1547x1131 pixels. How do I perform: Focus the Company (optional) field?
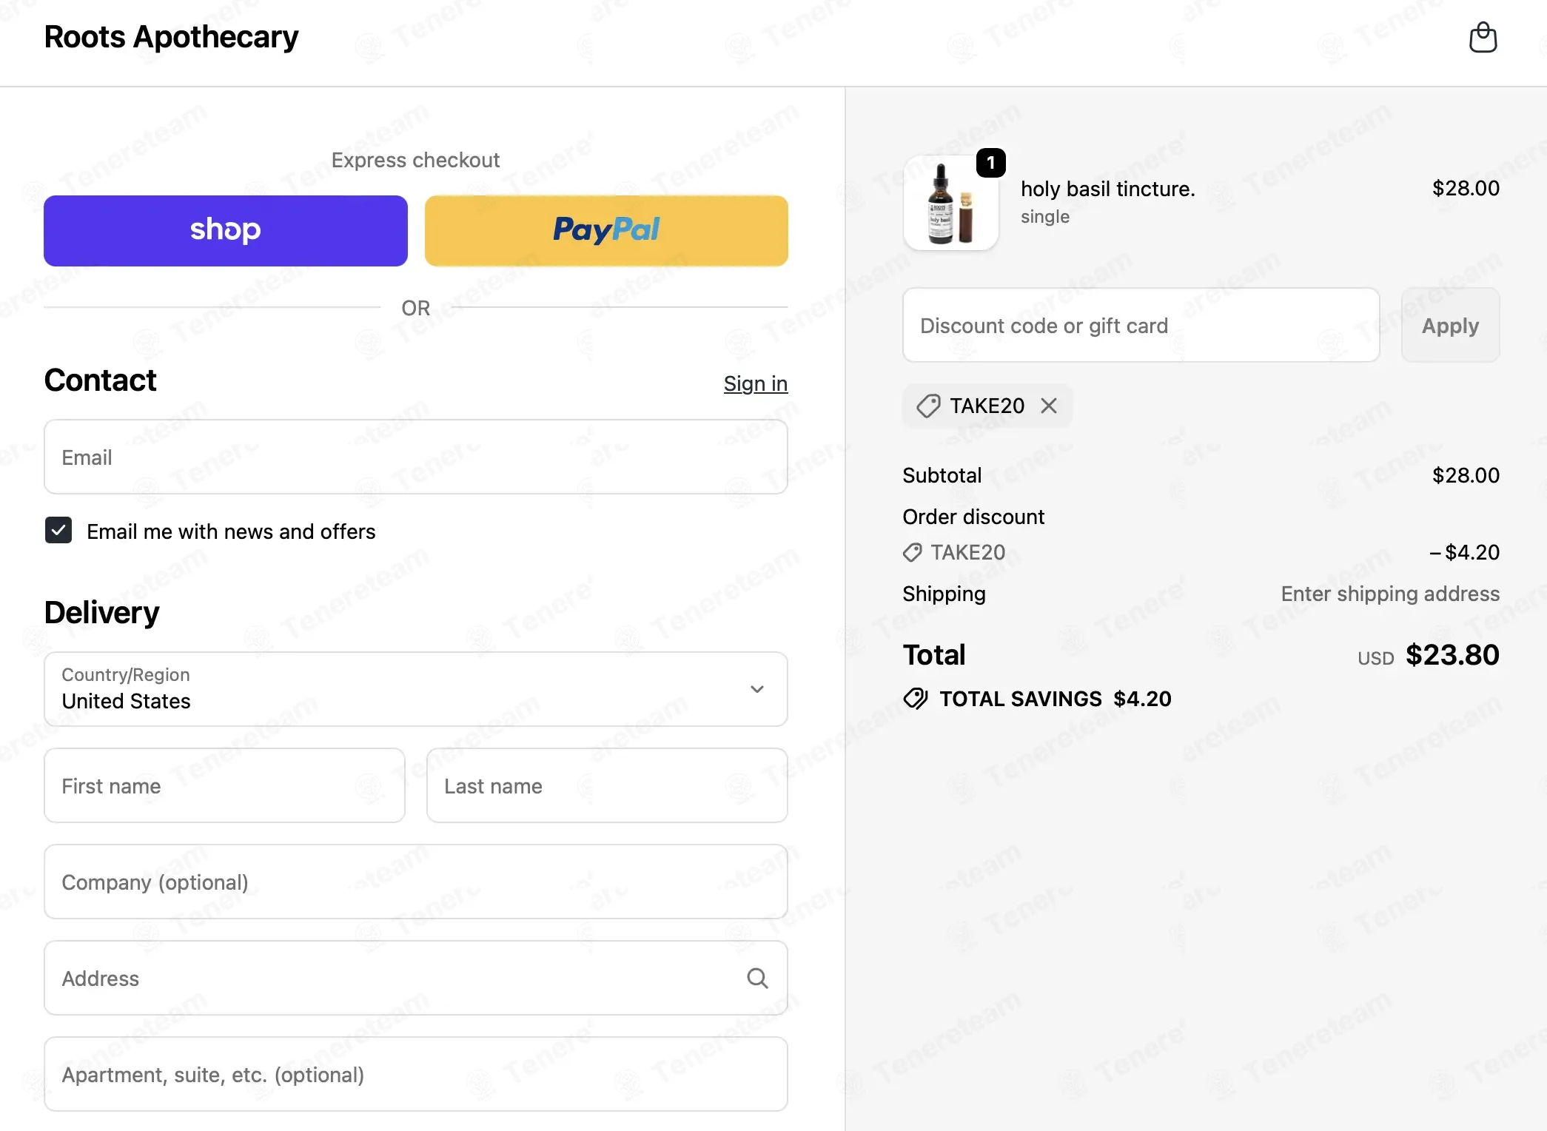point(416,882)
